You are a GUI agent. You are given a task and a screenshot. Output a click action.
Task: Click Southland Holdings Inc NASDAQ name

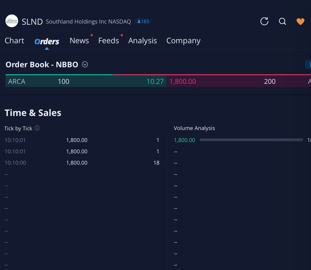coord(88,22)
